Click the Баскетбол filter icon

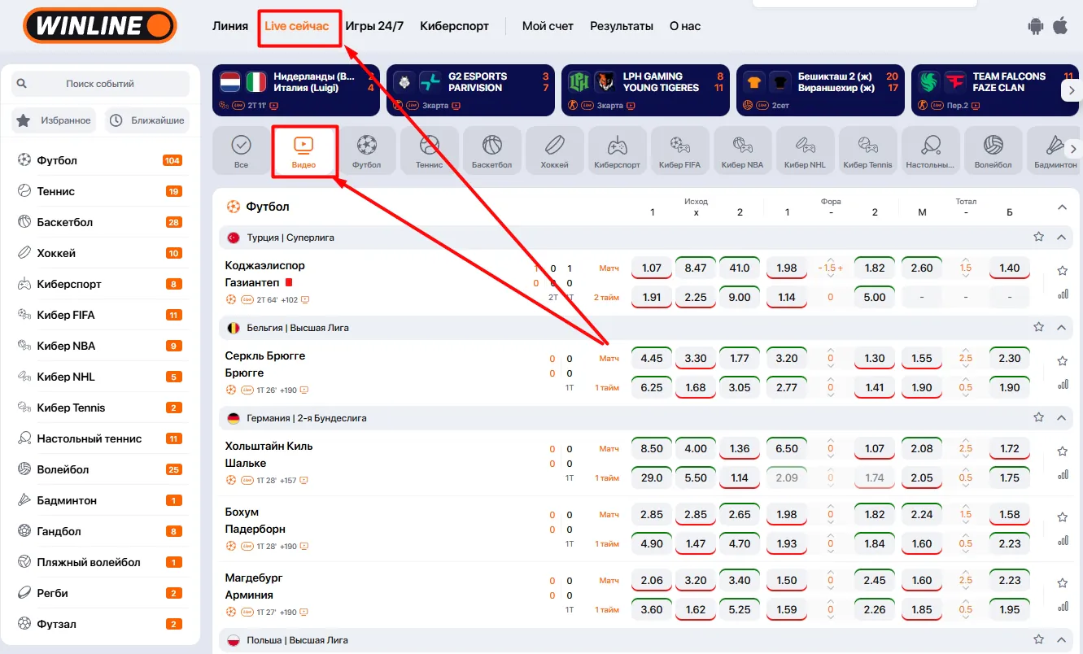[491, 151]
